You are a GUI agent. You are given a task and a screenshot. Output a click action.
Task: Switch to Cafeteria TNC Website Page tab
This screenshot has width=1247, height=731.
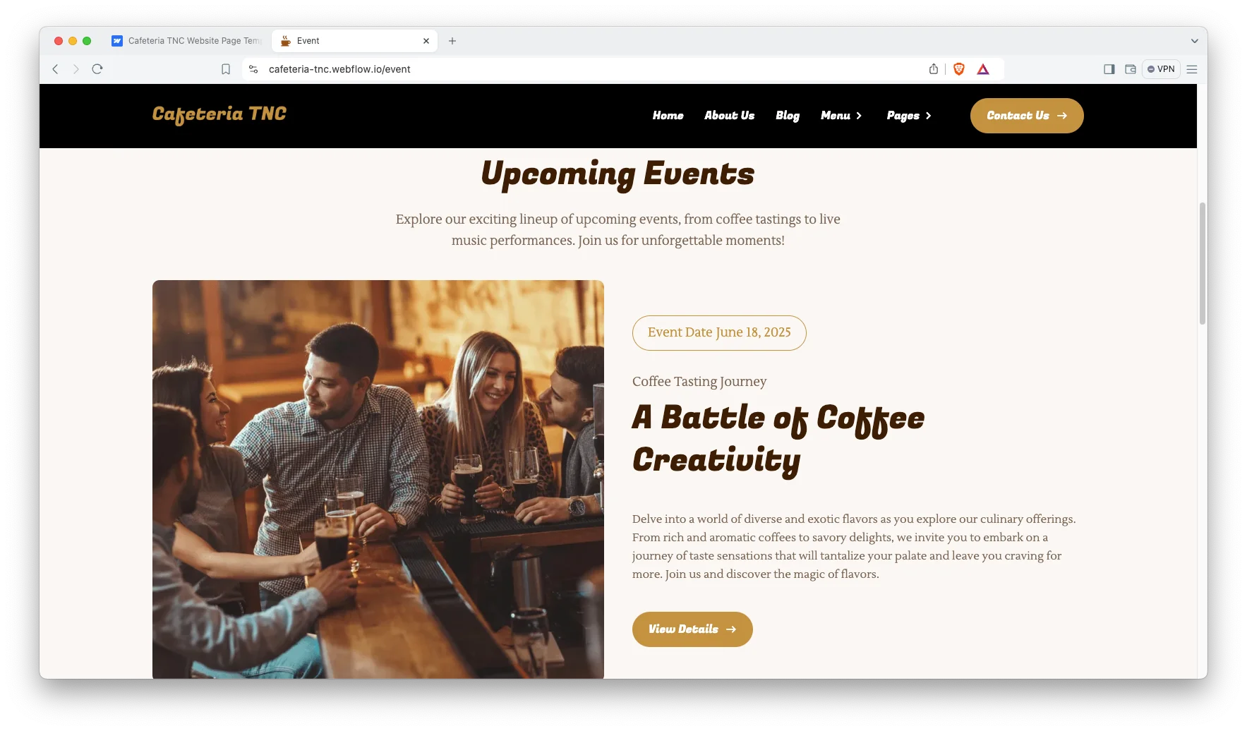[x=187, y=41]
